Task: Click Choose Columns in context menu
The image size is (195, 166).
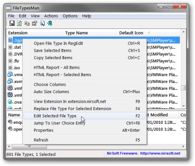Action: click(x=85, y=84)
